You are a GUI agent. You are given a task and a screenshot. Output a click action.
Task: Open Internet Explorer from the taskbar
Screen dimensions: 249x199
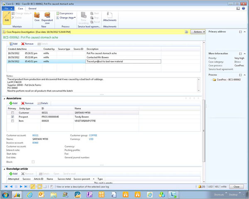click(x=30, y=194)
